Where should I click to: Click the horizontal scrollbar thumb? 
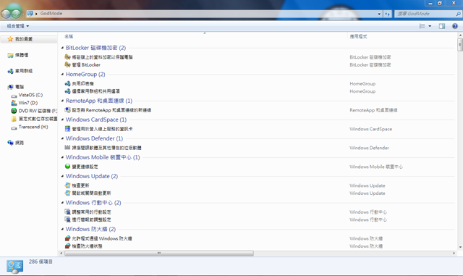159,254
